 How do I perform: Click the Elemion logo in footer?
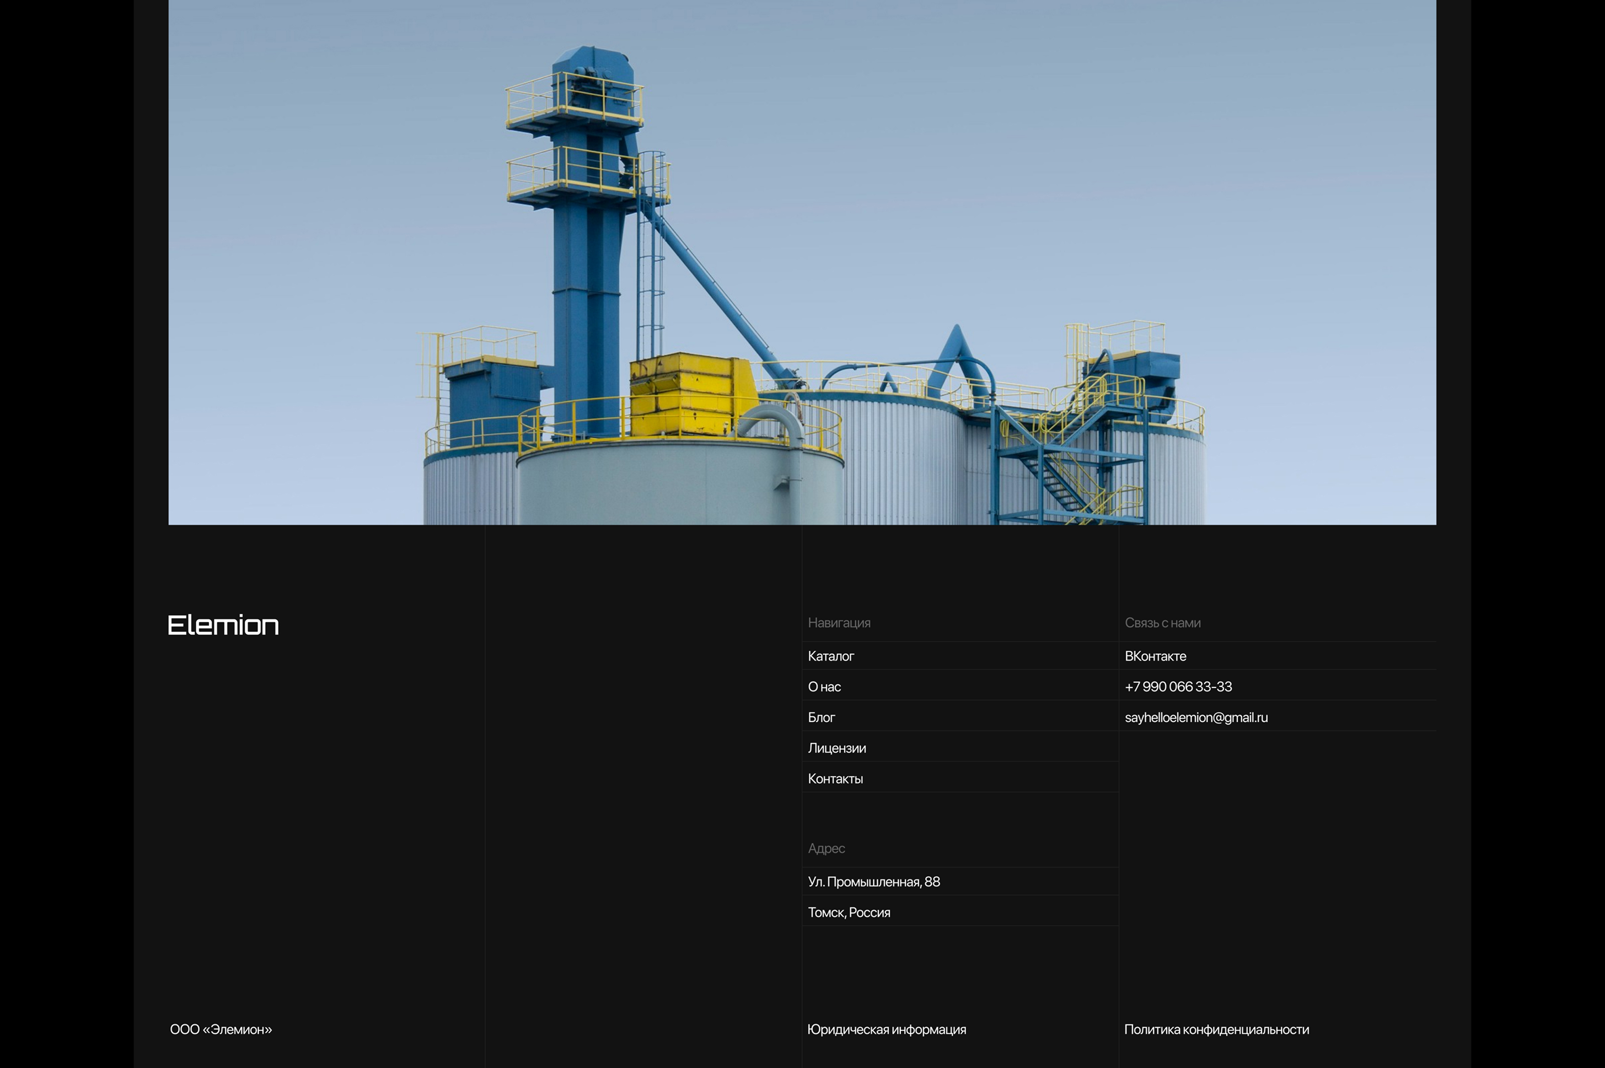[223, 625]
